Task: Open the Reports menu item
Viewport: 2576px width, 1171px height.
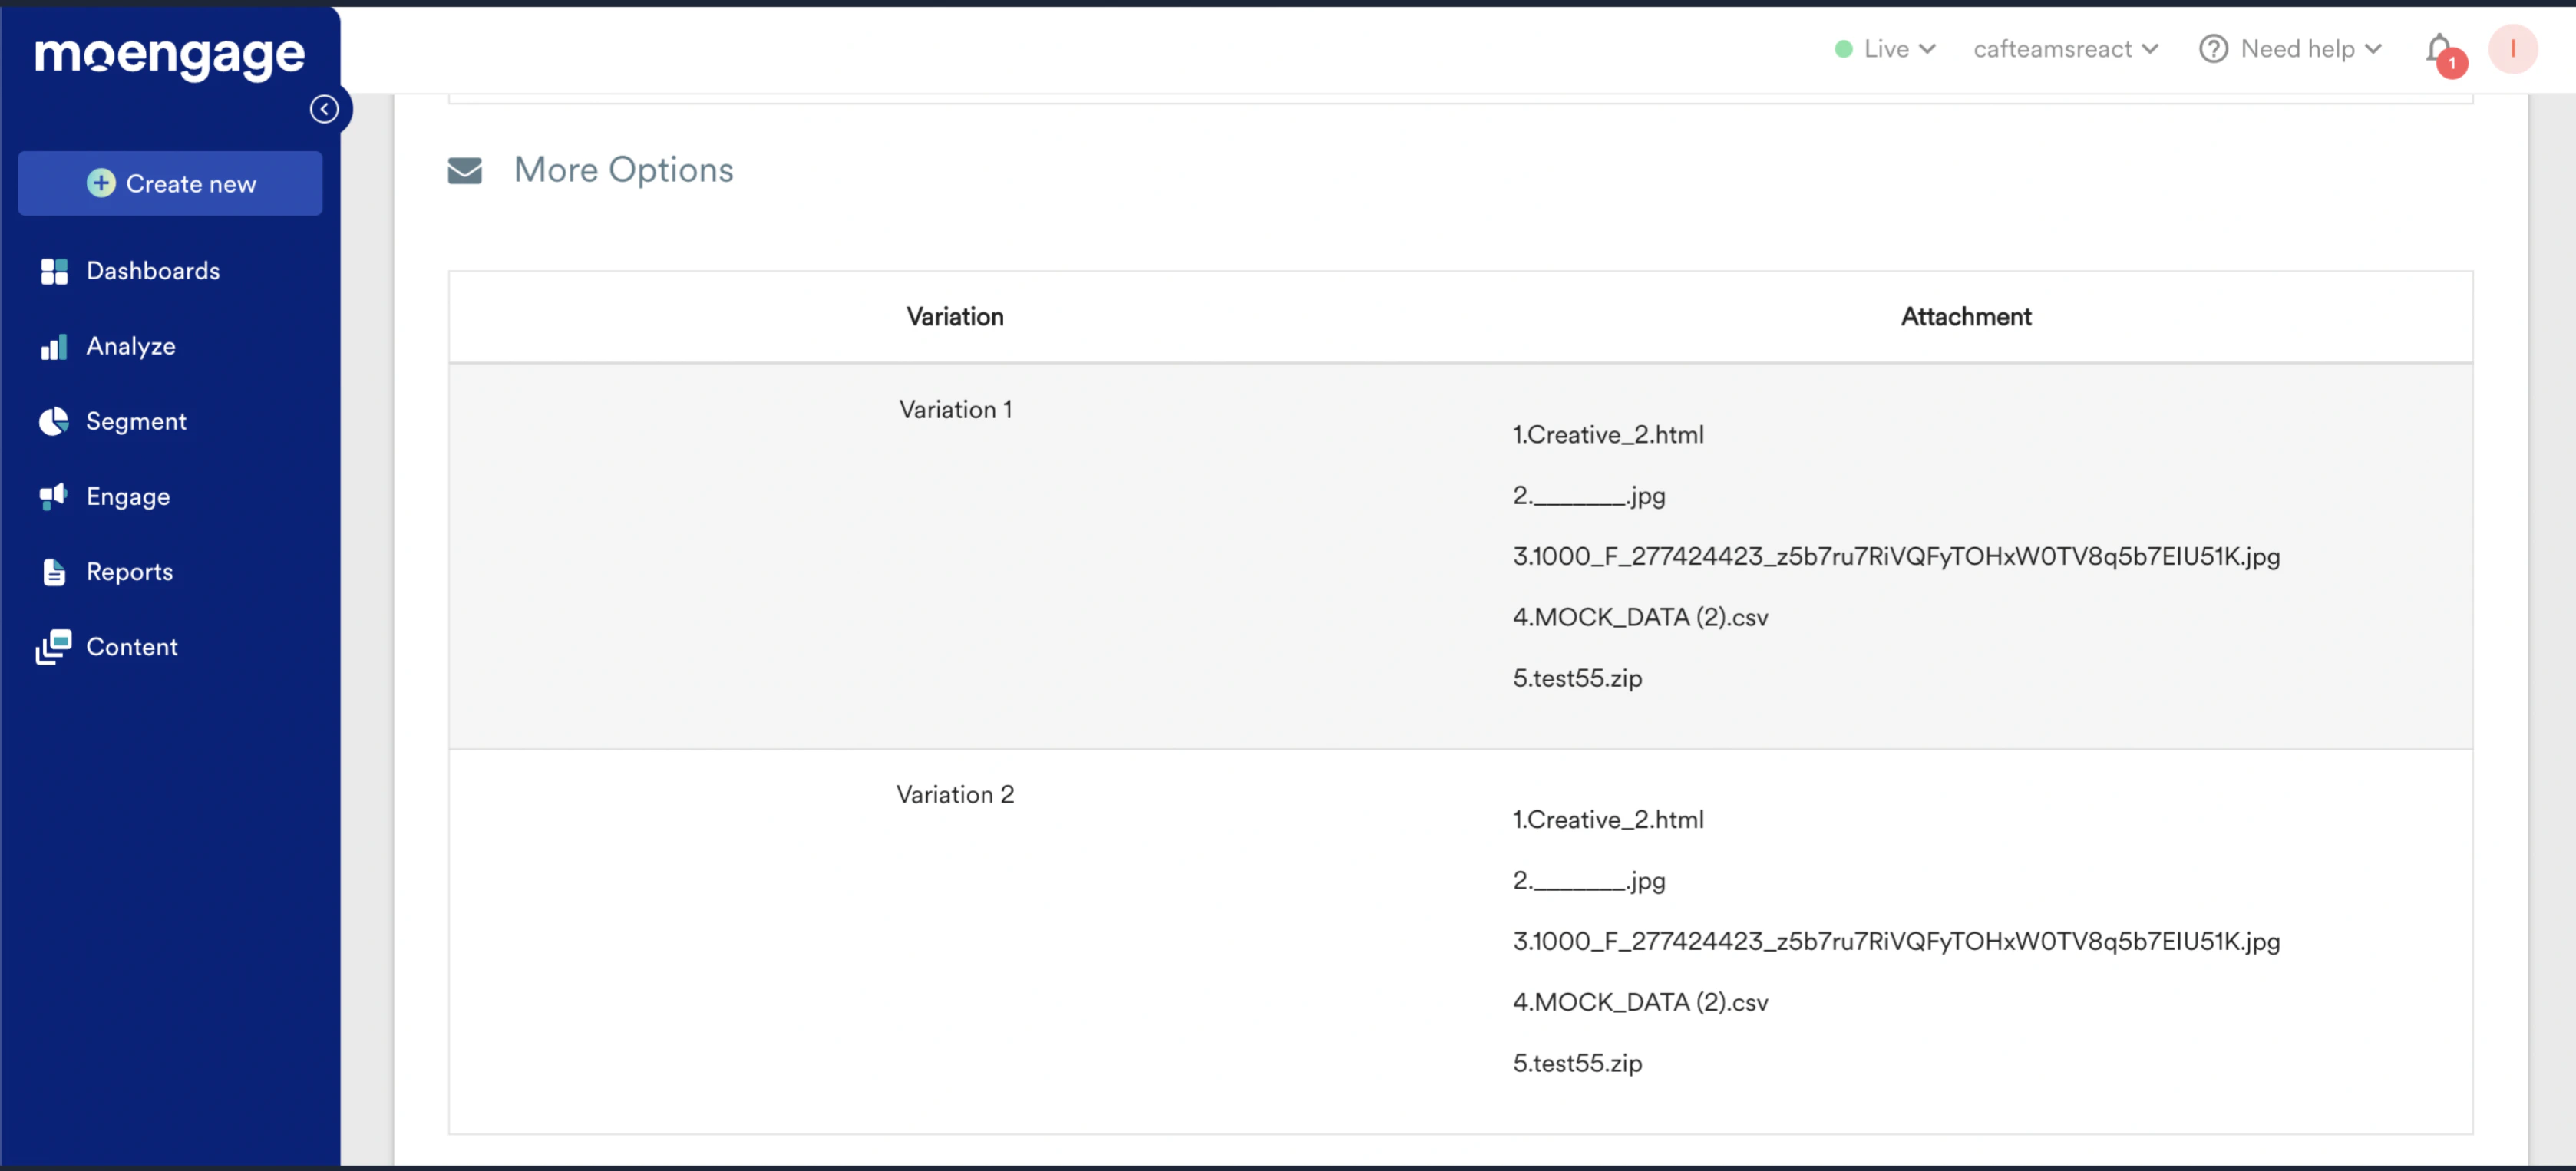Action: point(130,572)
